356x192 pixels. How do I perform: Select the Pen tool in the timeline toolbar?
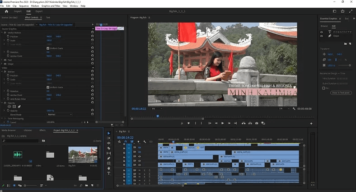click(109, 158)
